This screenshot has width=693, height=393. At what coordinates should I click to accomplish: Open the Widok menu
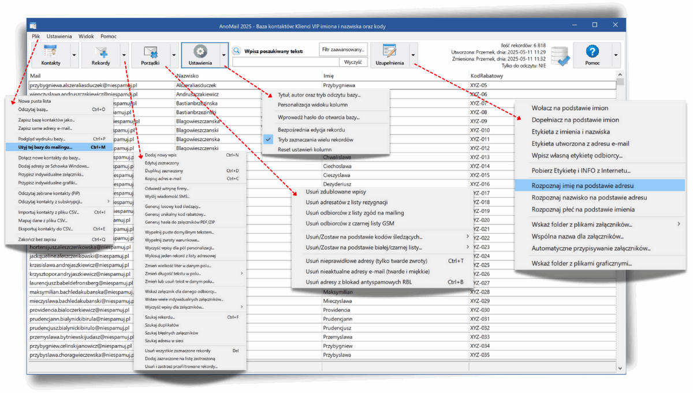pyautogui.click(x=86, y=36)
